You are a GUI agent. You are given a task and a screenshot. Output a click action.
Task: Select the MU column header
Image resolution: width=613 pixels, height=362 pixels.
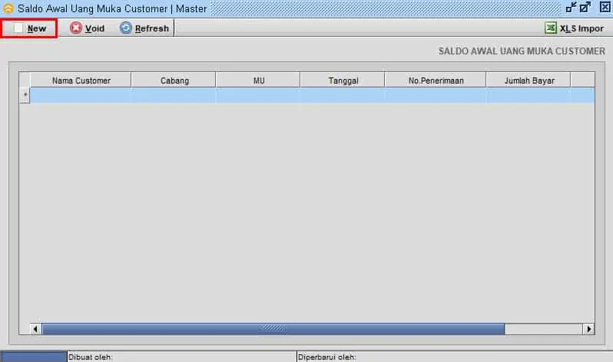pyautogui.click(x=258, y=81)
